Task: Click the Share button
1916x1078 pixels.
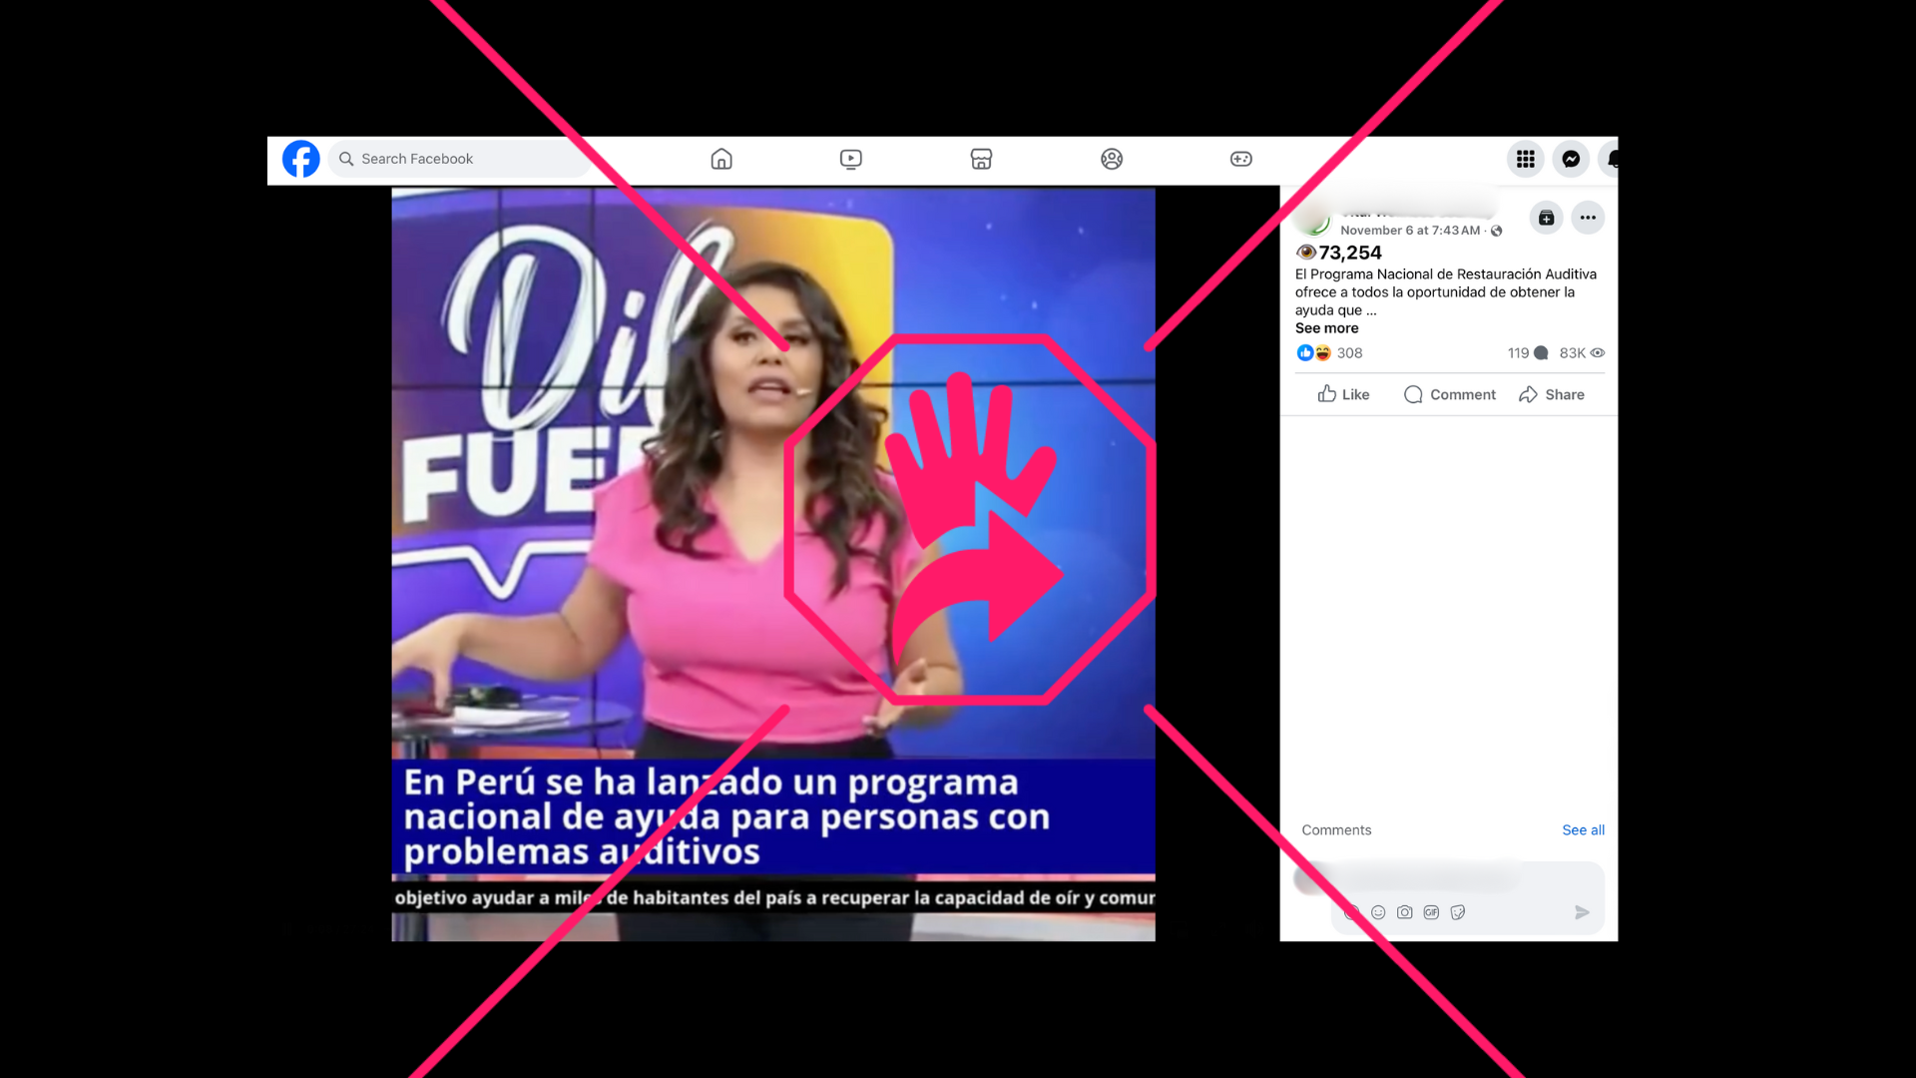Action: (1552, 394)
